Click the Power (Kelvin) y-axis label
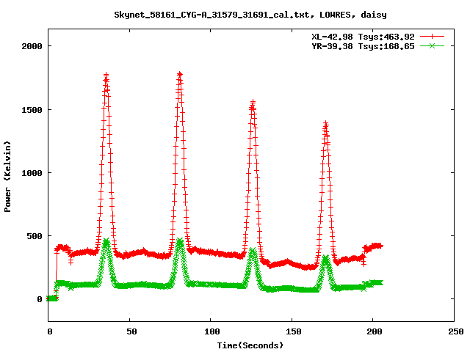Viewport: 470px width, 352px height. click(x=7, y=177)
